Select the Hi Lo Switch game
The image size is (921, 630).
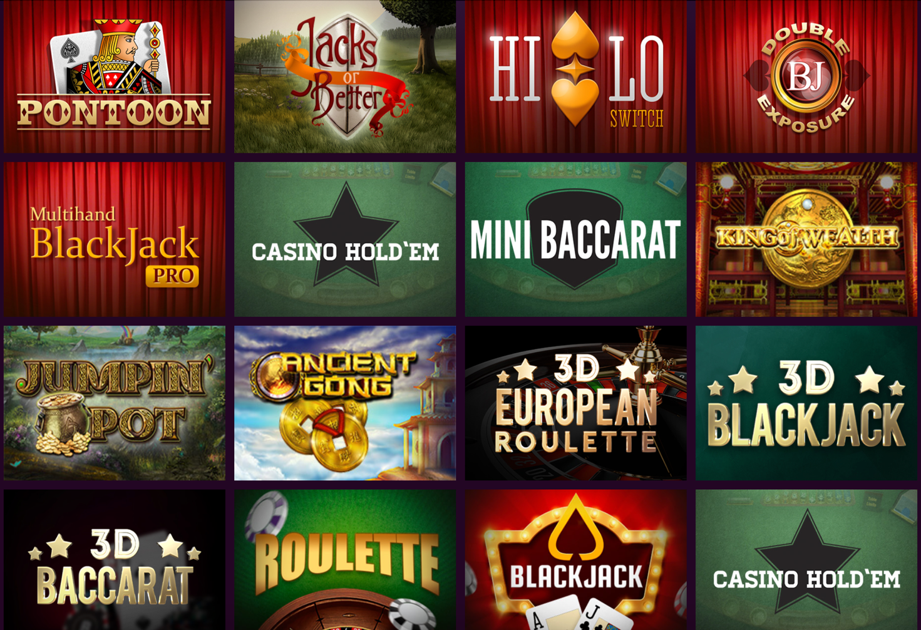tap(575, 76)
